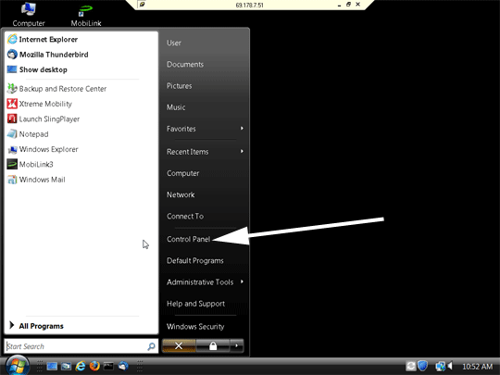Click the Windows Mail icon

point(12,180)
